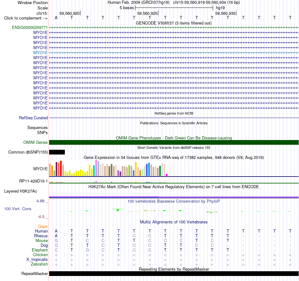
Task: Click the Zebrafish alignment row label
Action: pos(39,264)
